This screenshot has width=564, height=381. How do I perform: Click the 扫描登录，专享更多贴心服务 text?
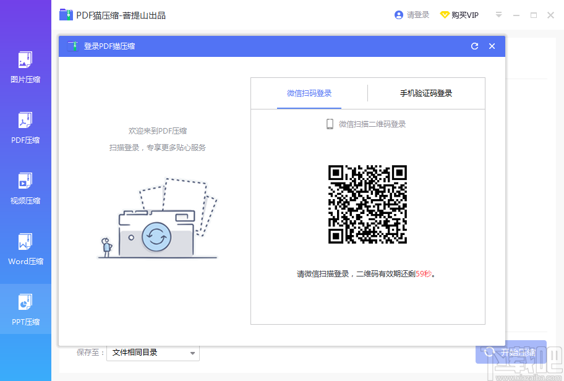(x=158, y=147)
